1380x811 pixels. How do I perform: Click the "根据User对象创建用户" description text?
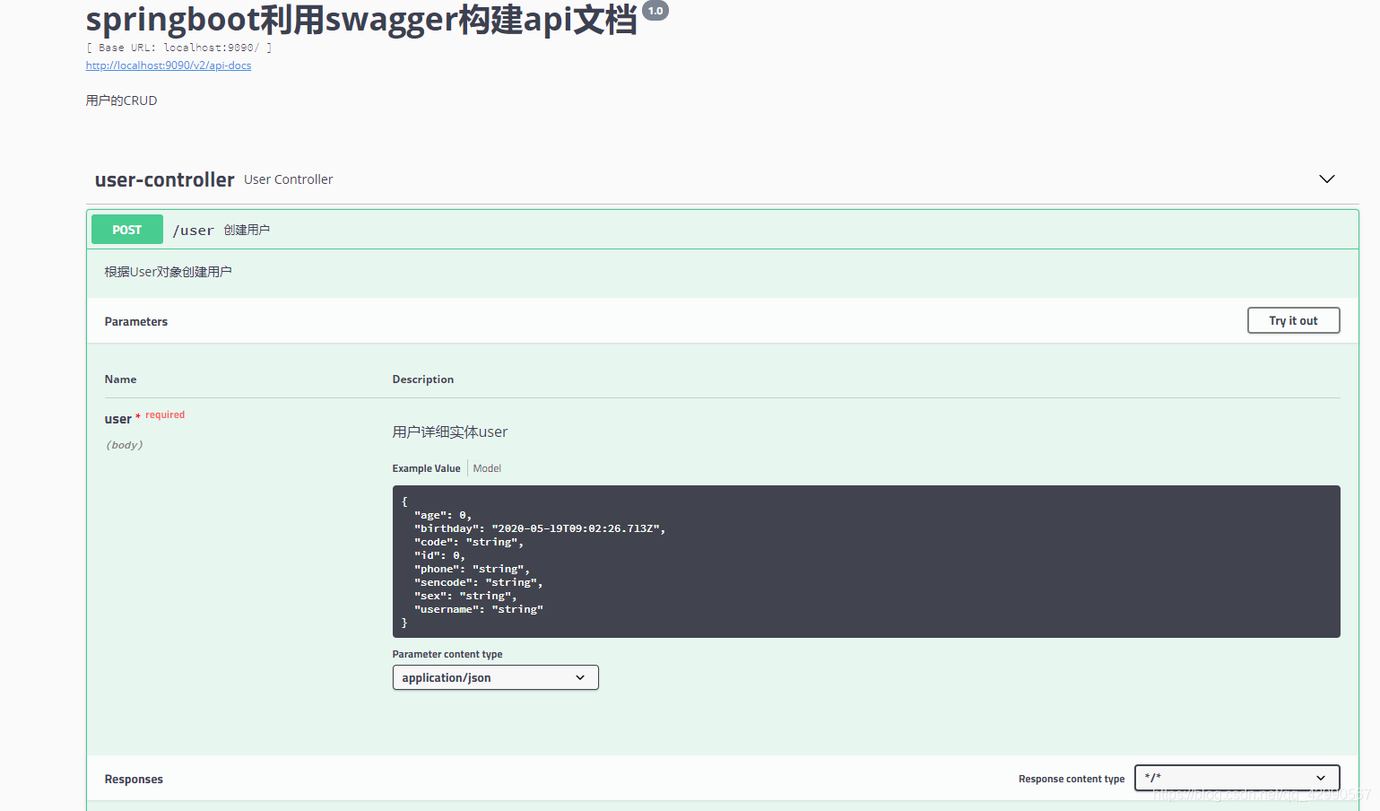coord(168,272)
